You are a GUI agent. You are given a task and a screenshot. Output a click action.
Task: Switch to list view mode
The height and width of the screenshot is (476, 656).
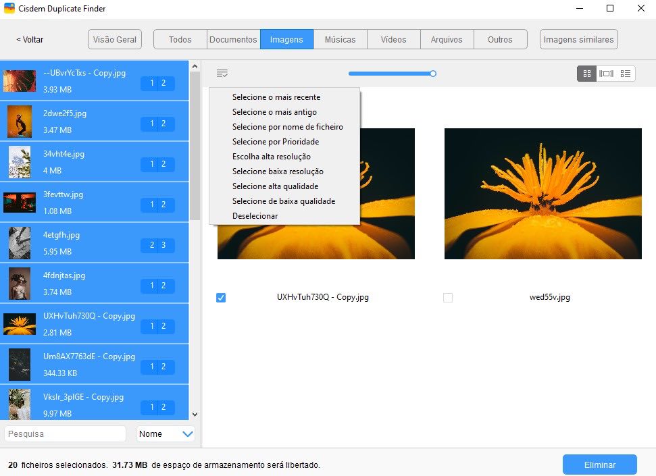626,74
